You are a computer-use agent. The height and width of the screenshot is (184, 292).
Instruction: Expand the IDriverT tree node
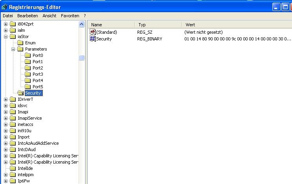coord(6,99)
